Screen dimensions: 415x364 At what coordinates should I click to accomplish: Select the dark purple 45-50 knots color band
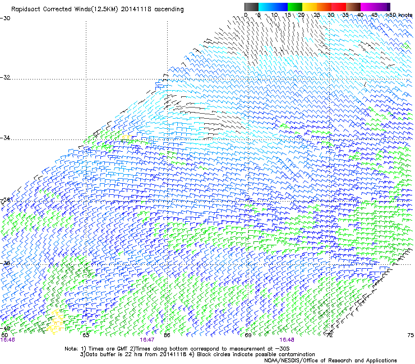(382, 7)
